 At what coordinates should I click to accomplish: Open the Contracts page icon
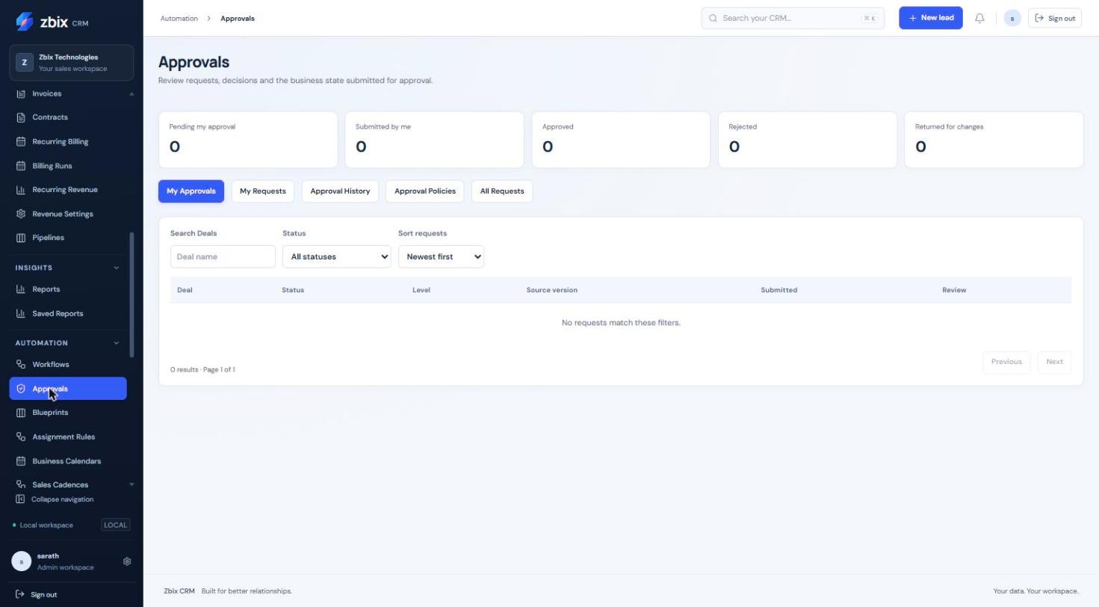pyautogui.click(x=21, y=117)
